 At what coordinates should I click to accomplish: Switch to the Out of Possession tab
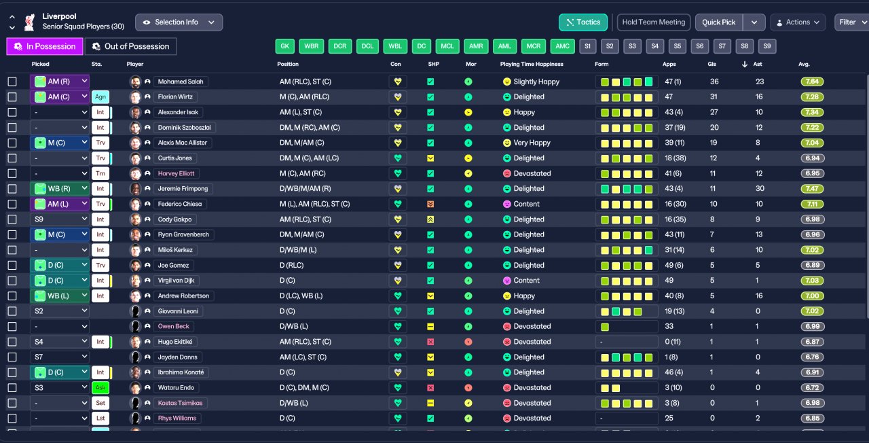coord(130,46)
